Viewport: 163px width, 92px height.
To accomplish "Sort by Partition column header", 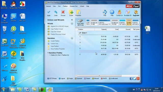I will [x=86, y=29].
